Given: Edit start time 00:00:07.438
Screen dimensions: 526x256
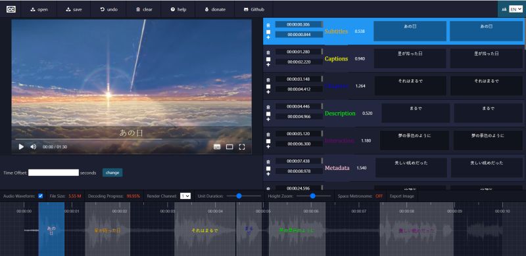Looking at the screenshot, I should click(x=299, y=161).
